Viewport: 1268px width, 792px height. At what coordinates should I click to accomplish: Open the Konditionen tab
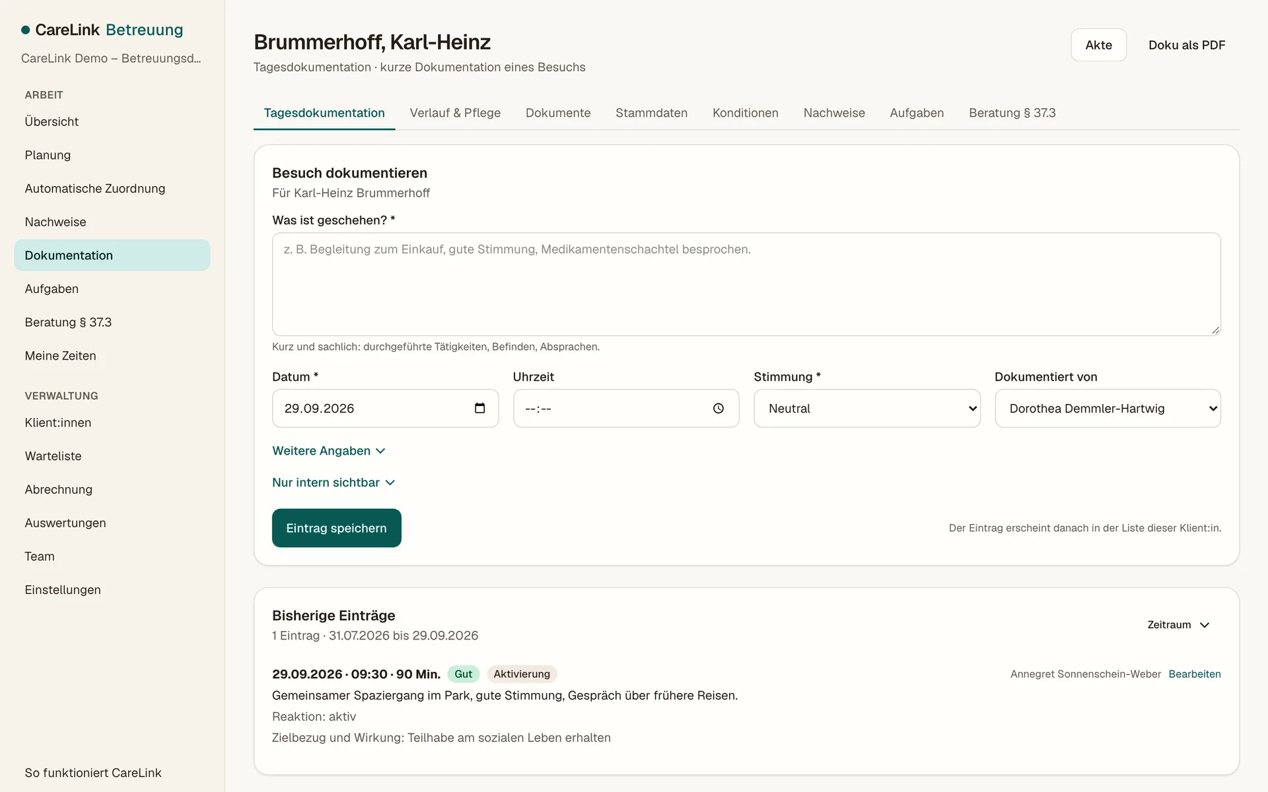(745, 113)
